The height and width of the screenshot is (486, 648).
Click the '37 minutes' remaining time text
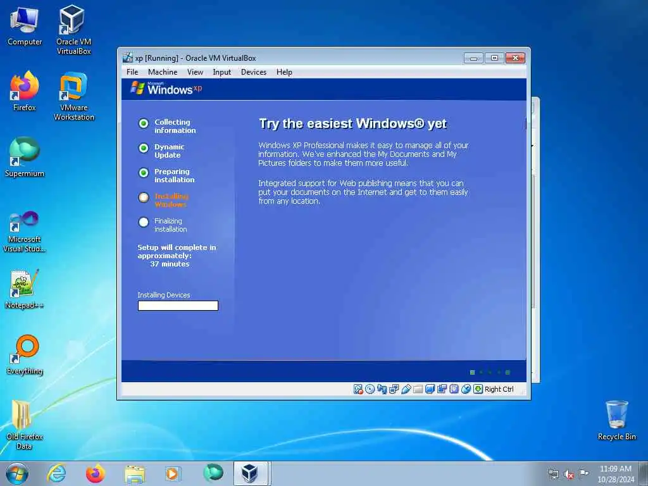point(170,264)
